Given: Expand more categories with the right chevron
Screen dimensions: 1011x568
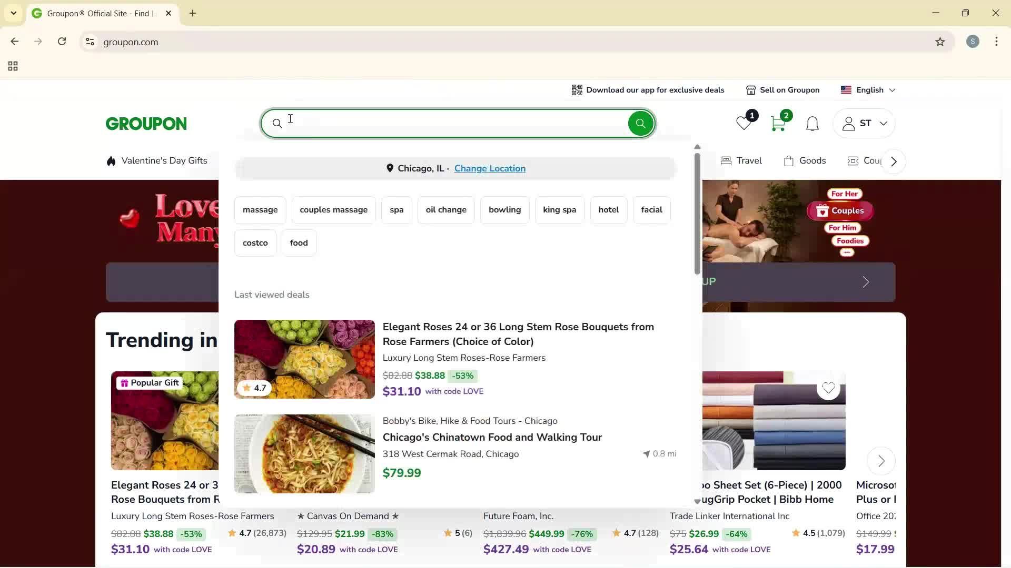Looking at the screenshot, I should [894, 161].
